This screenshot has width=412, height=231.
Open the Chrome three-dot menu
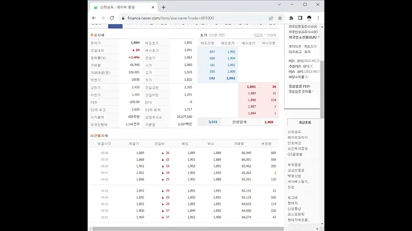tap(318, 18)
